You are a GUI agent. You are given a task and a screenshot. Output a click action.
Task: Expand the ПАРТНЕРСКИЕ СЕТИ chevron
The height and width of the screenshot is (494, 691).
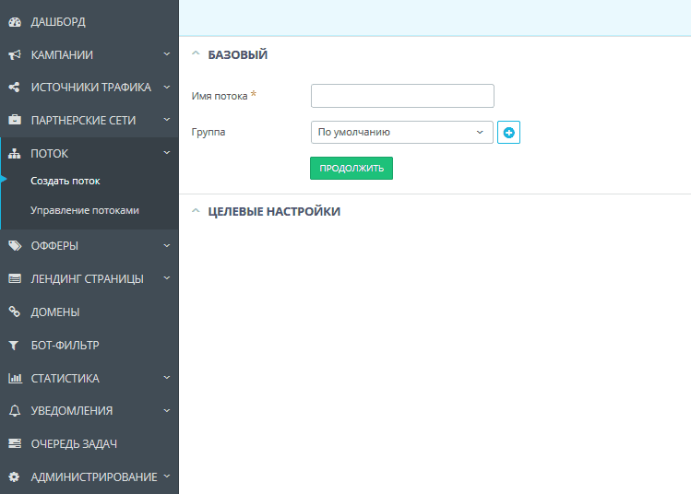coord(167,119)
